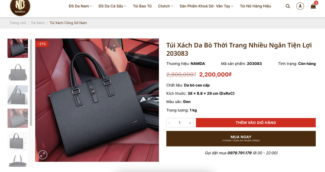Expand Sản Phẩm Khoá Số- Vân Tay menu

coord(206,6)
